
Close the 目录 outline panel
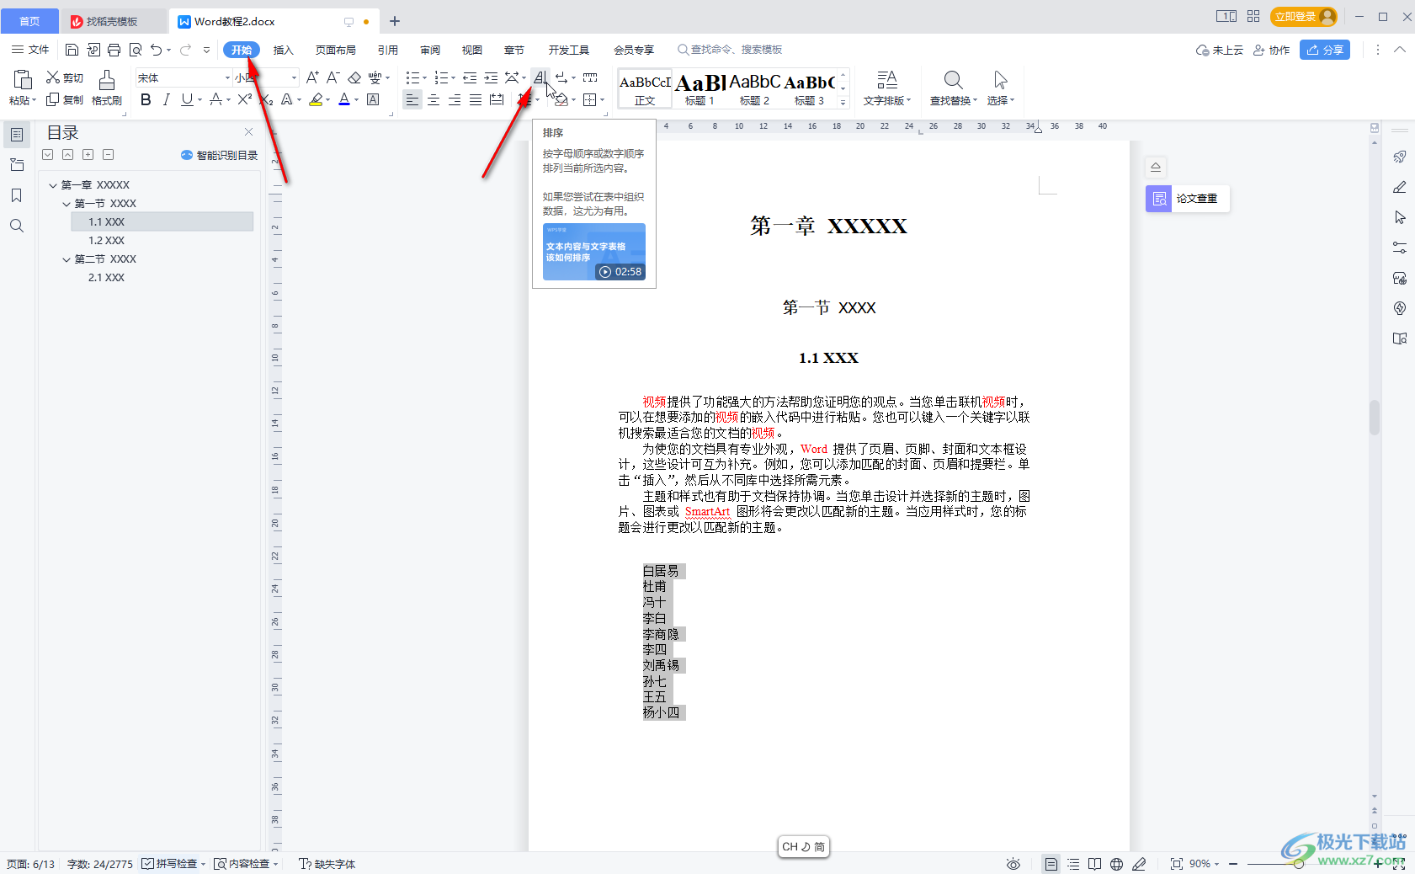[248, 132]
